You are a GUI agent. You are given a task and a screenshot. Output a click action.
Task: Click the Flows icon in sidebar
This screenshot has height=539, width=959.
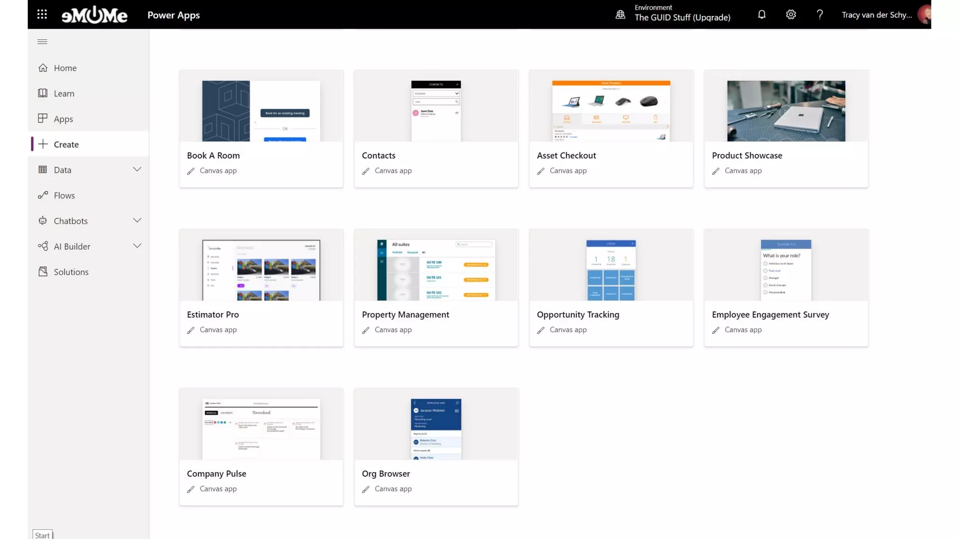[43, 195]
